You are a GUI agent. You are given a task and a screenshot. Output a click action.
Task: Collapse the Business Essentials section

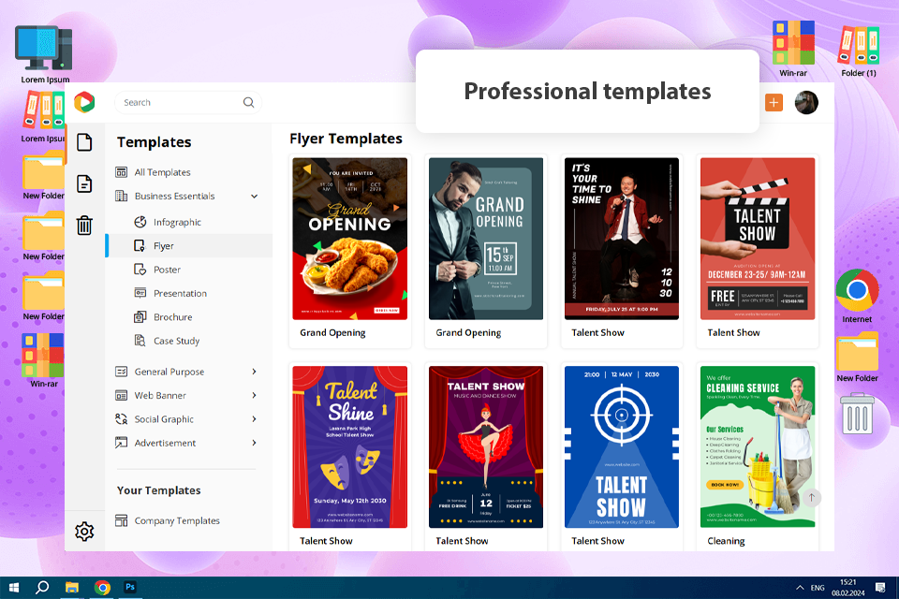coord(254,196)
